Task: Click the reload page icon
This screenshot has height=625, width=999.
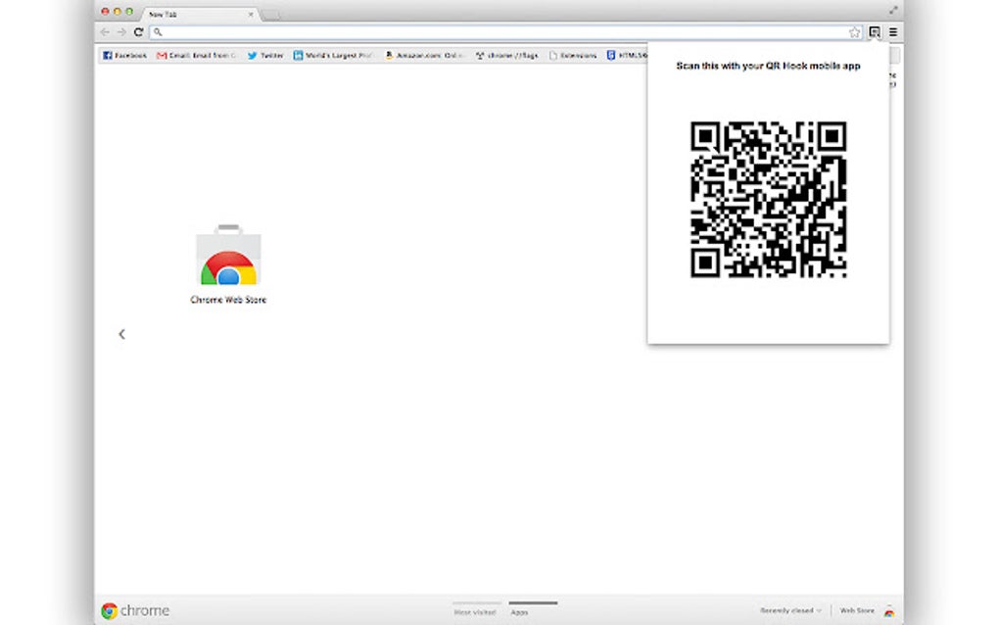Action: (x=137, y=31)
